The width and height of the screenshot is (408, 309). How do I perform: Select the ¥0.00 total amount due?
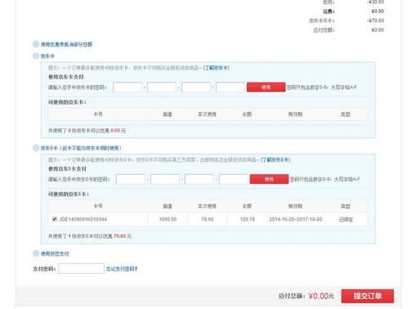(321, 296)
